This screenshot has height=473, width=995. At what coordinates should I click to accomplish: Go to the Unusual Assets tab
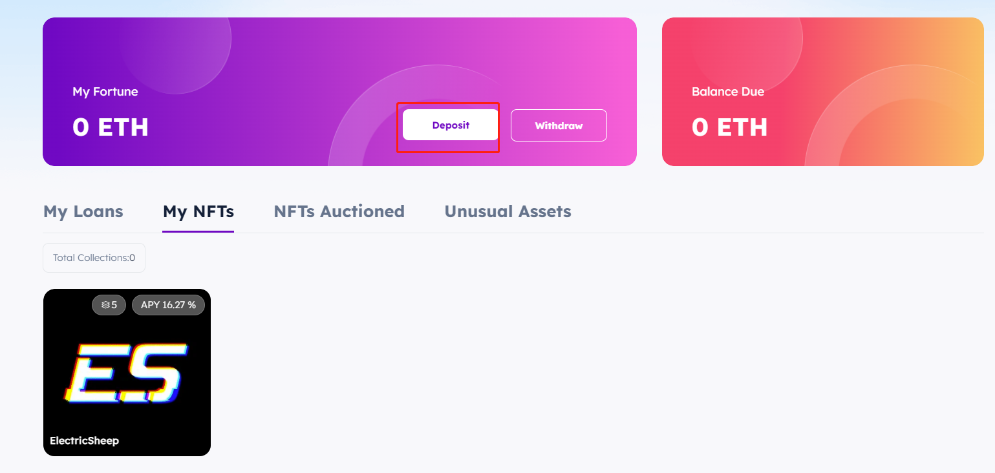coord(508,211)
